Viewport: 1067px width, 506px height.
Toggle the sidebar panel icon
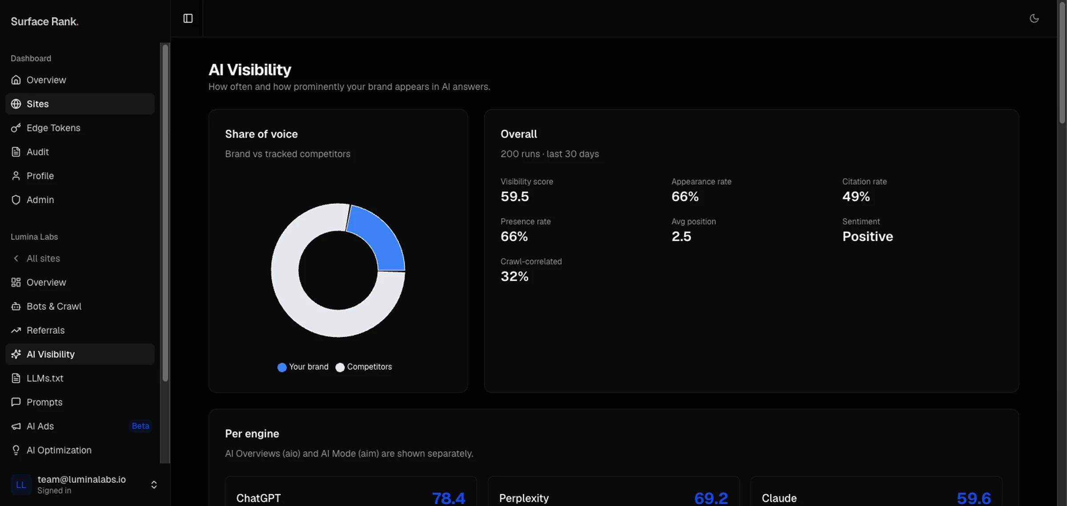[188, 18]
